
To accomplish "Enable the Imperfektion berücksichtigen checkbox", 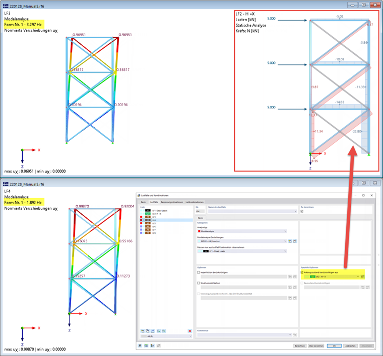I will pyautogui.click(x=199, y=273).
